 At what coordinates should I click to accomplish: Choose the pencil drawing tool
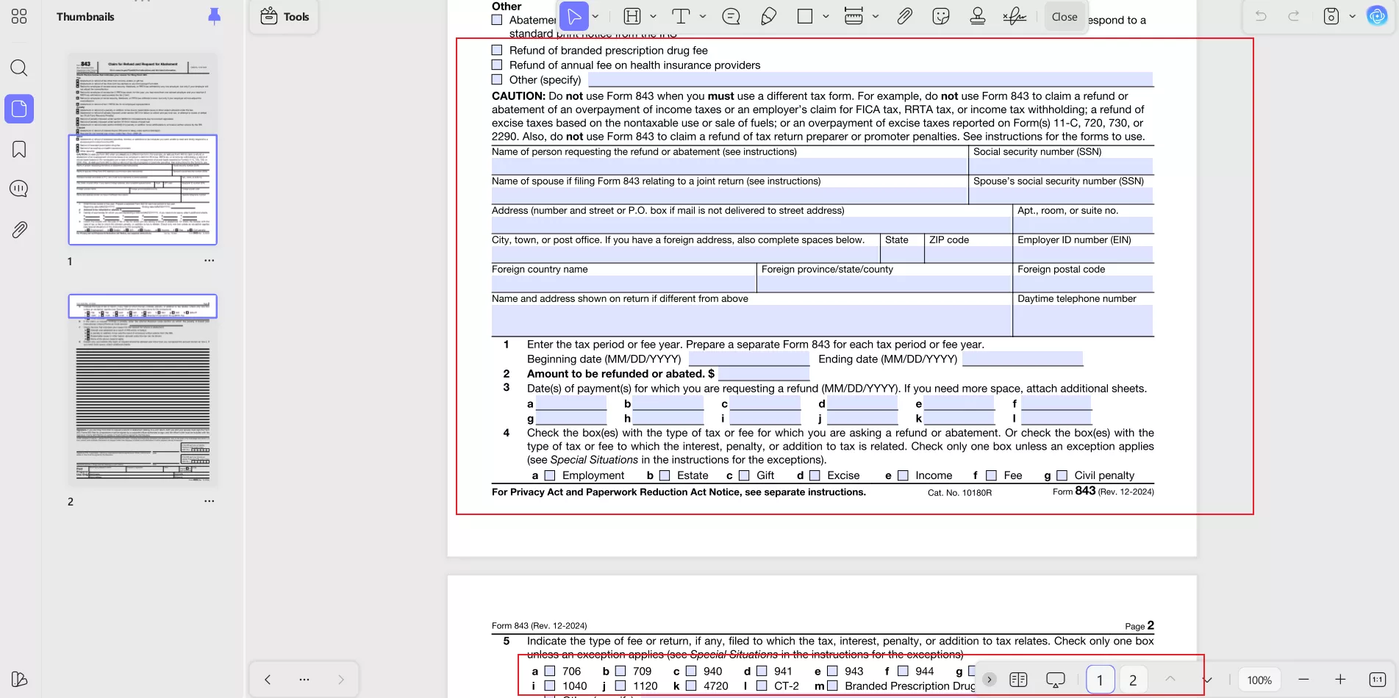click(768, 16)
